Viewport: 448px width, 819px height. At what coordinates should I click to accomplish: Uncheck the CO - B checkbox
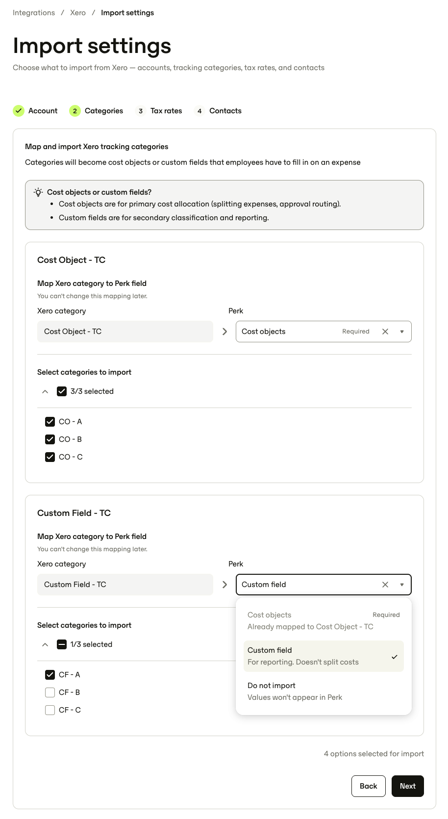point(50,439)
